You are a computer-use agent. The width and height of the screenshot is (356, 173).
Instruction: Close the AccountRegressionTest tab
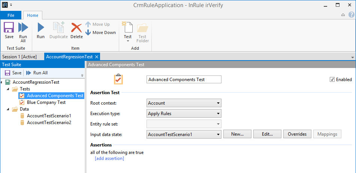tap(96, 57)
